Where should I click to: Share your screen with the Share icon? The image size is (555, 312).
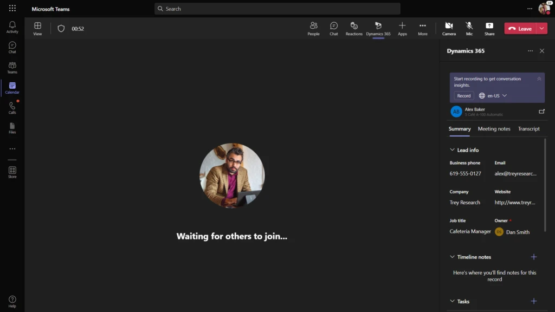[489, 28]
